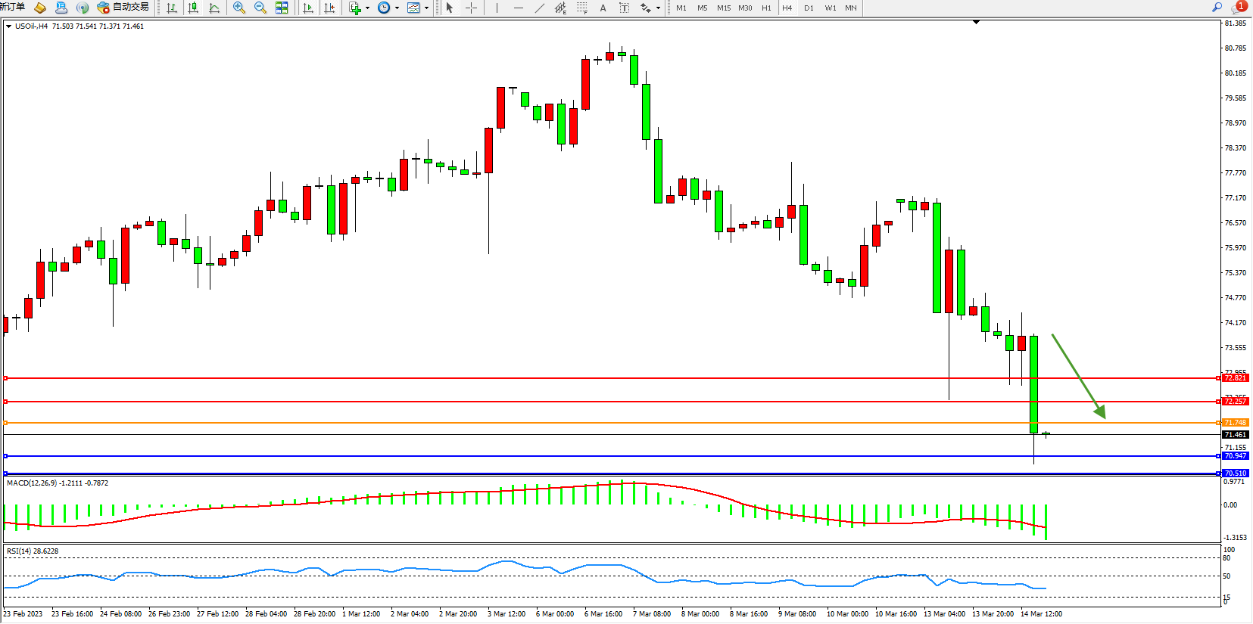The height and width of the screenshot is (624, 1253).
Task: Choose the draw horizontal line tool
Action: click(x=518, y=8)
